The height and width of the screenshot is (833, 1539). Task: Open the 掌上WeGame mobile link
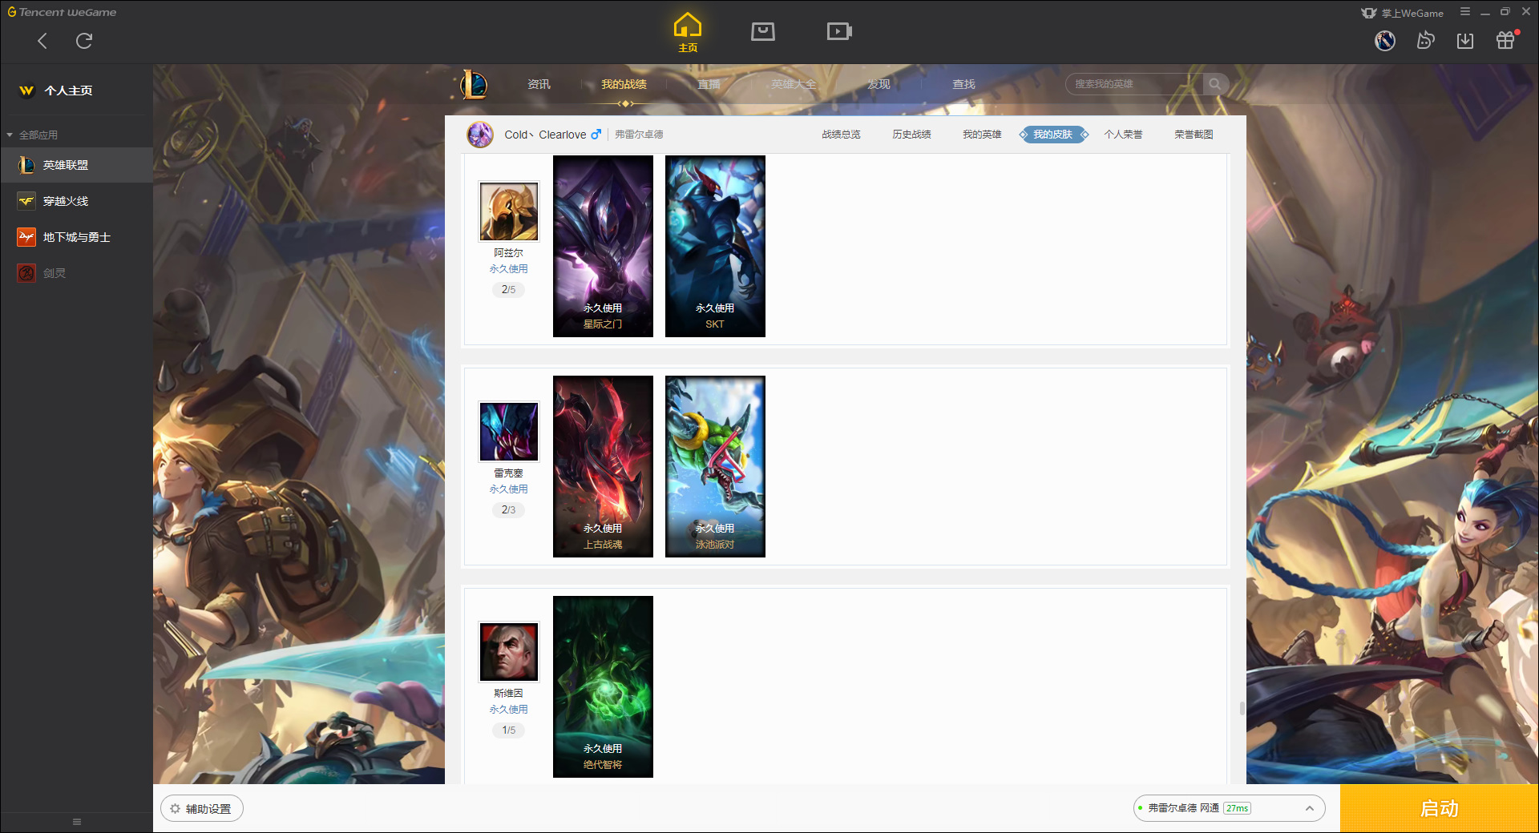[x=1403, y=13]
